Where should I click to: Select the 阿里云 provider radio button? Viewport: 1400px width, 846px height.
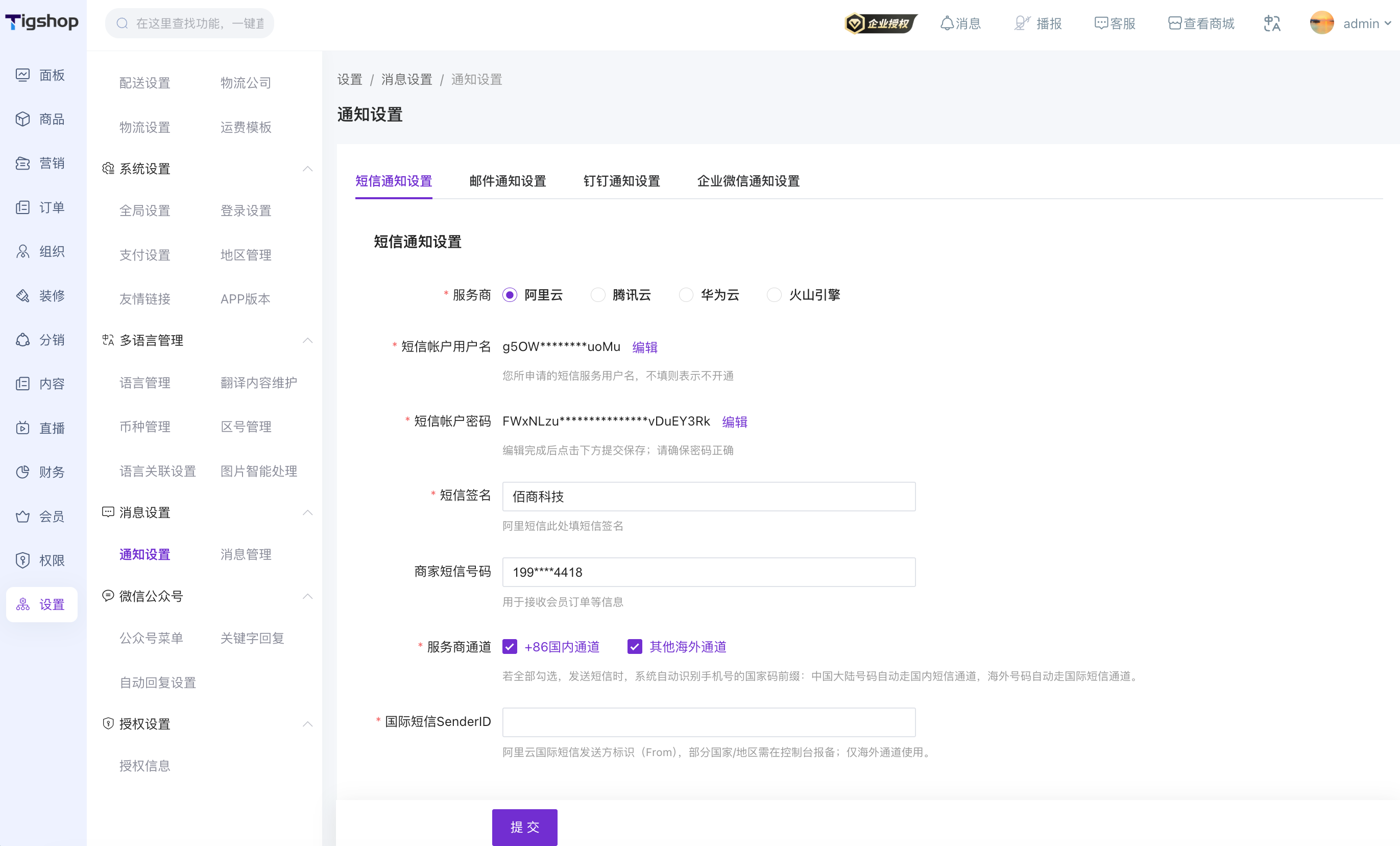(510, 295)
